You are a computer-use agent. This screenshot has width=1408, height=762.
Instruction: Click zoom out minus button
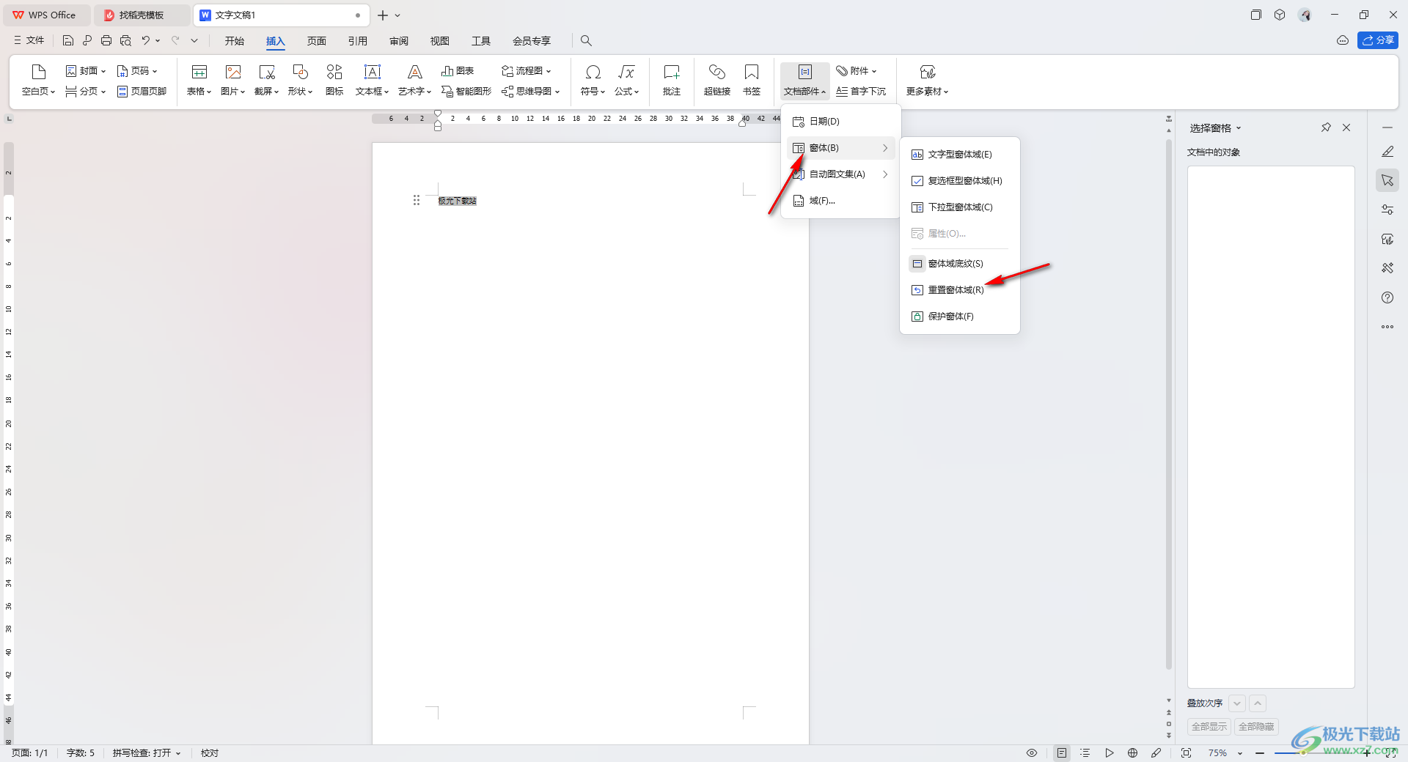pyautogui.click(x=1259, y=753)
